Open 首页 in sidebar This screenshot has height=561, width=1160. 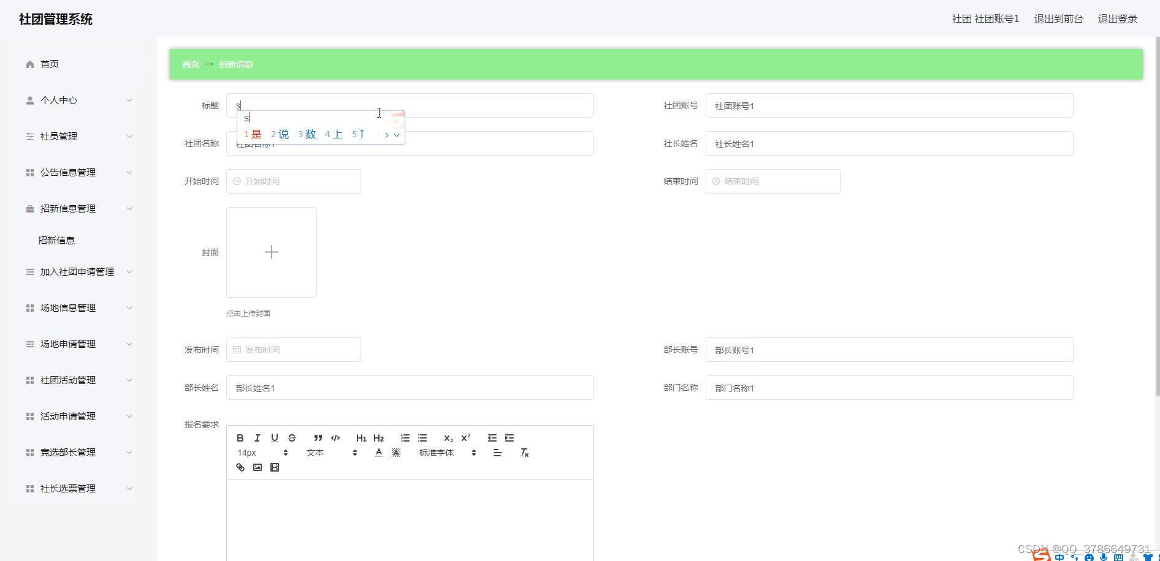(50, 64)
